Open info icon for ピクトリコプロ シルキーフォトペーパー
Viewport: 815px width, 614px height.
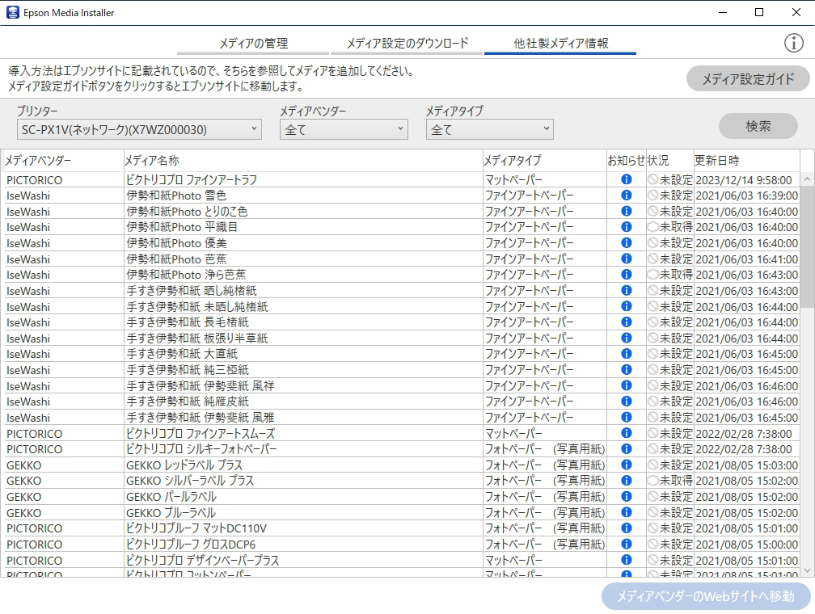(x=626, y=449)
